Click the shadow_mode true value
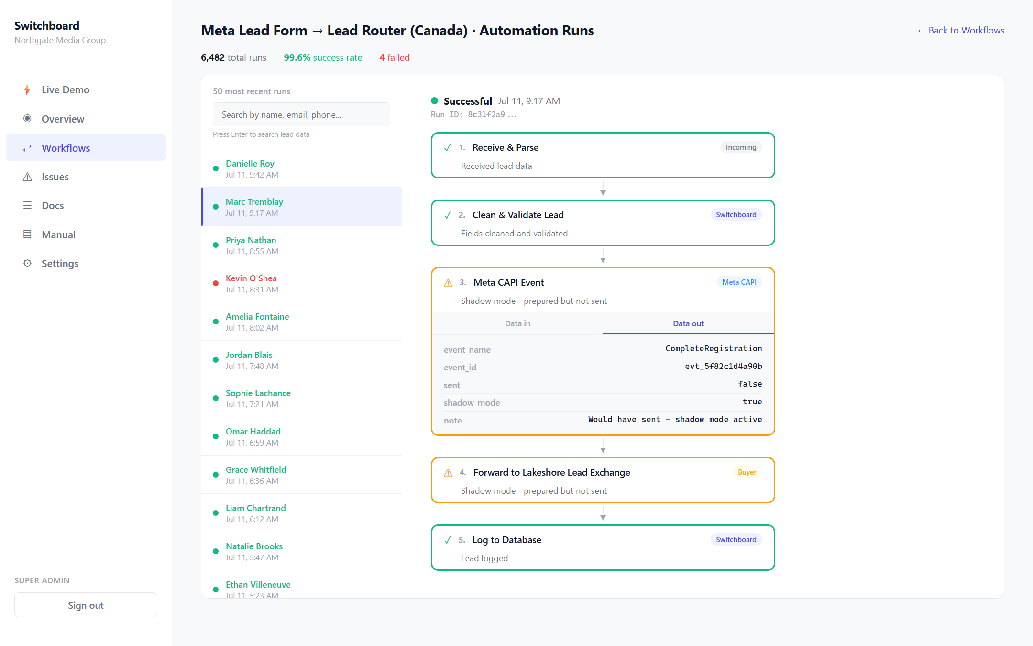 pyautogui.click(x=752, y=401)
